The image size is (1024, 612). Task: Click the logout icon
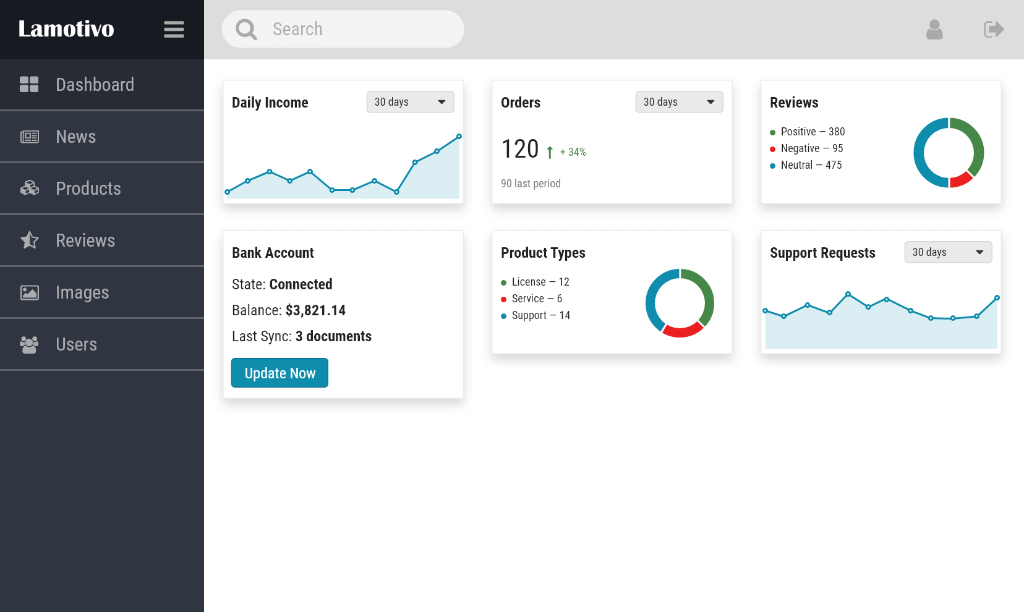coord(994,29)
